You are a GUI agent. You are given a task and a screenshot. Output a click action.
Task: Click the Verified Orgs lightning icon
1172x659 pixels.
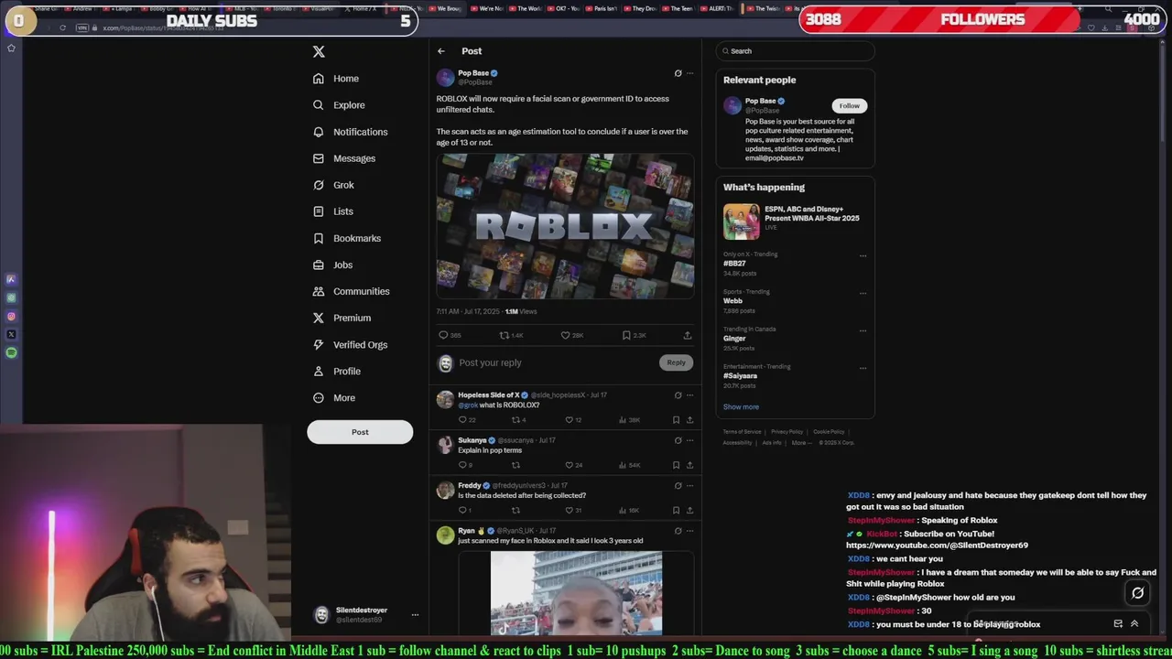(319, 344)
